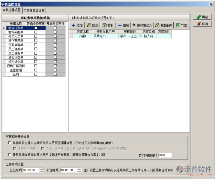Click the 删除 (Delete) toolbar icon
The height and width of the screenshot is (179, 215).
click(123, 25)
